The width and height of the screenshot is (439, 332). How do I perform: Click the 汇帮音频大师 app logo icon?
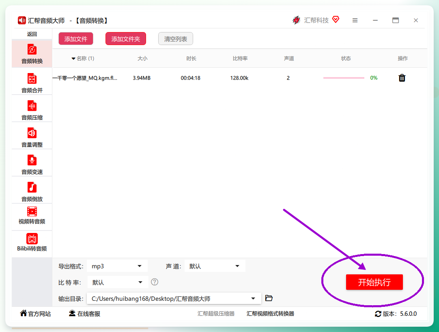22,20
